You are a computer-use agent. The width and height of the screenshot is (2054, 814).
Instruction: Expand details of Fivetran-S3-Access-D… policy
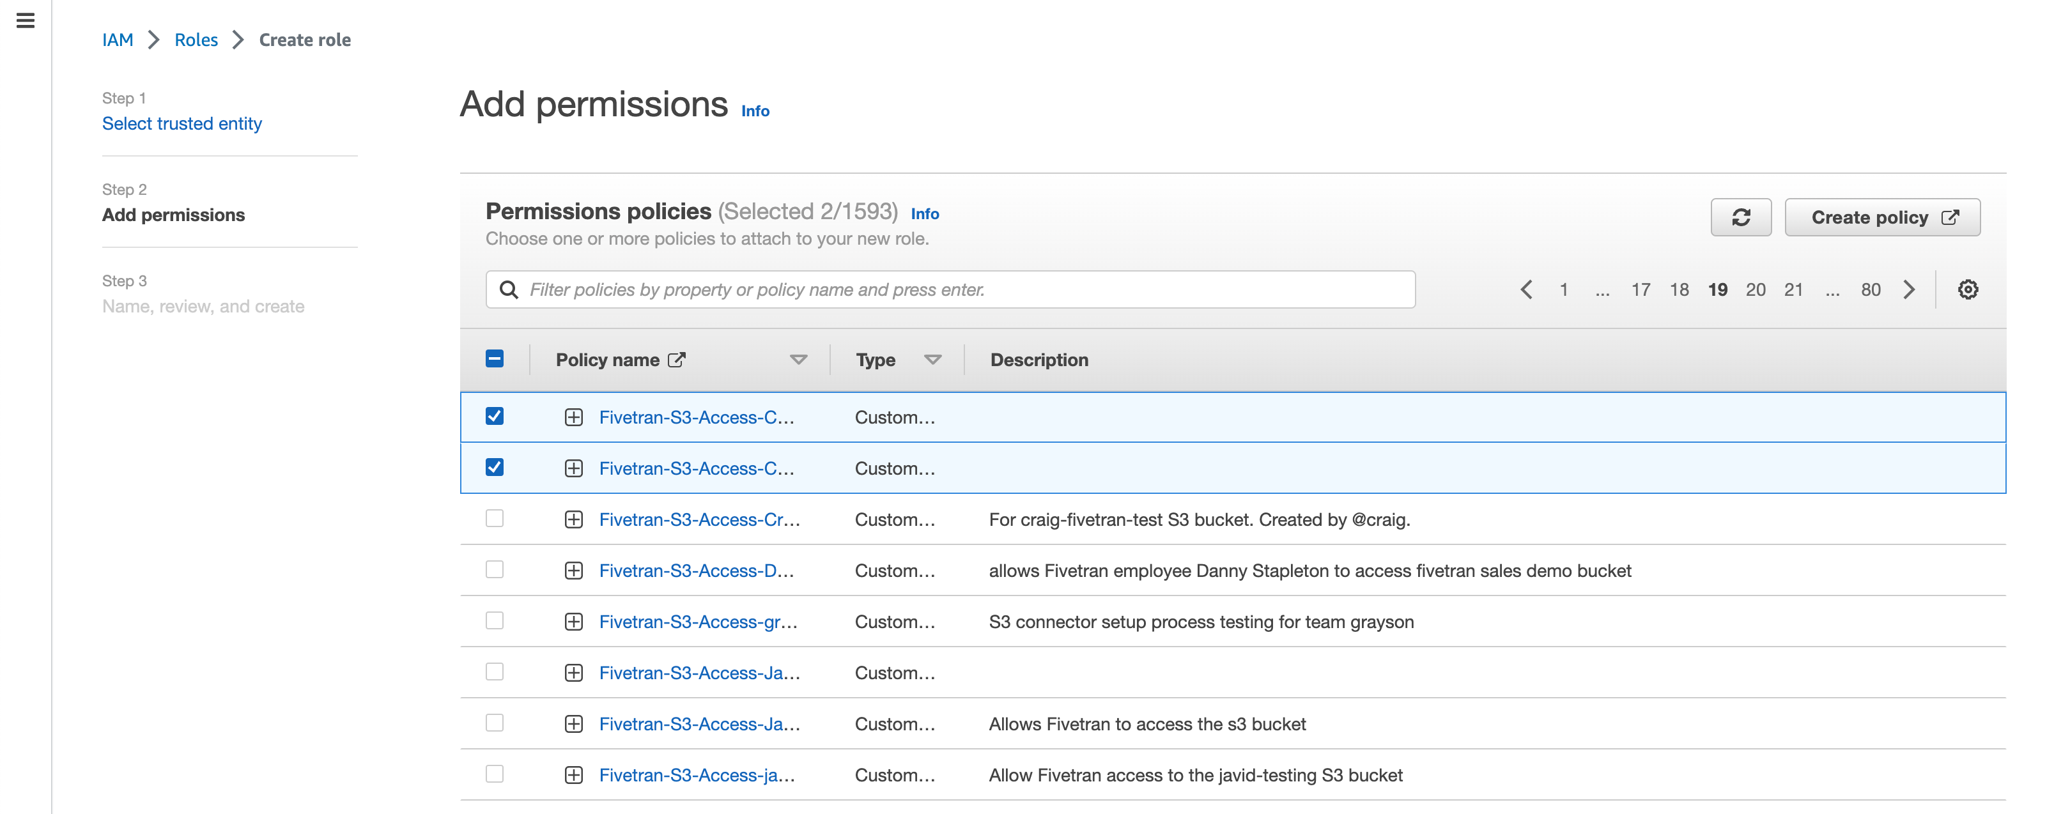click(573, 571)
